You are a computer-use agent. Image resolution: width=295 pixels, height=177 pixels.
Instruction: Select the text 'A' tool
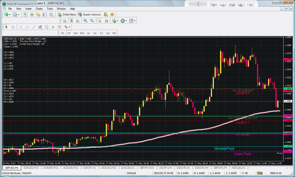(x=53, y=27)
